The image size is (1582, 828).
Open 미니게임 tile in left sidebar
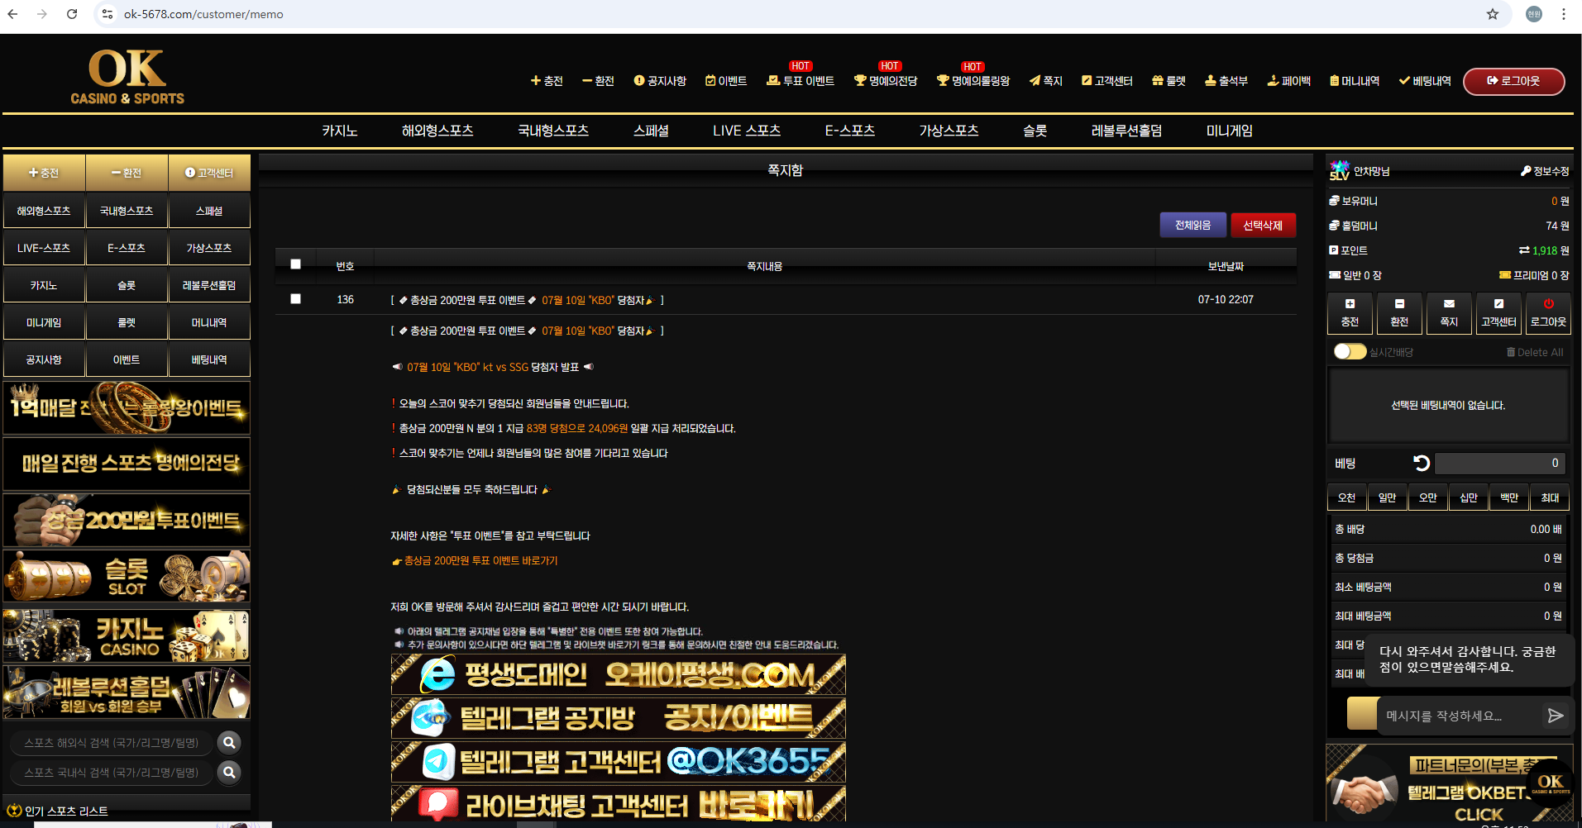(x=44, y=322)
